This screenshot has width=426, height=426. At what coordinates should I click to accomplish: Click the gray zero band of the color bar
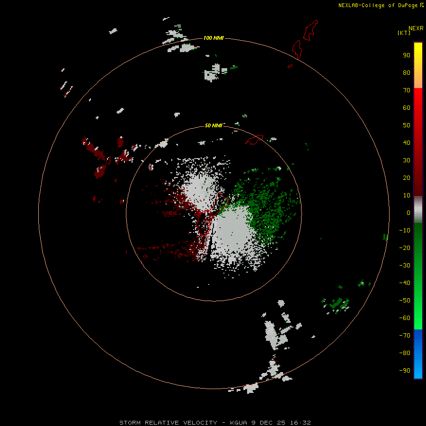point(418,210)
